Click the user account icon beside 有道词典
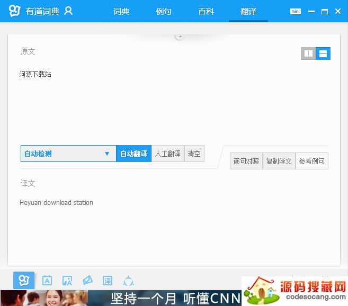The width and height of the screenshot is (348, 306). coord(68,11)
